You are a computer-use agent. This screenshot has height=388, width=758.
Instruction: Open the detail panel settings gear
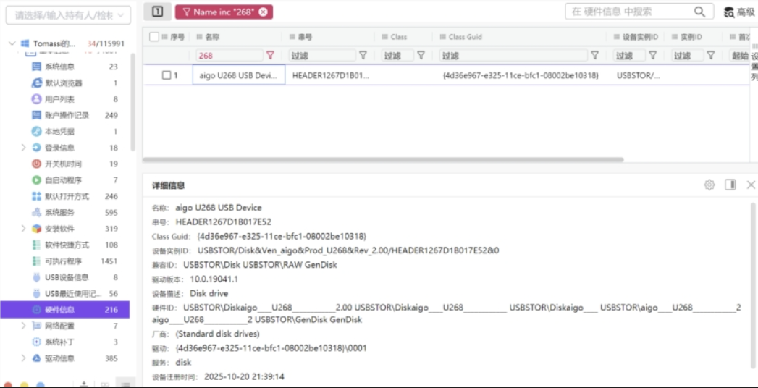click(709, 185)
